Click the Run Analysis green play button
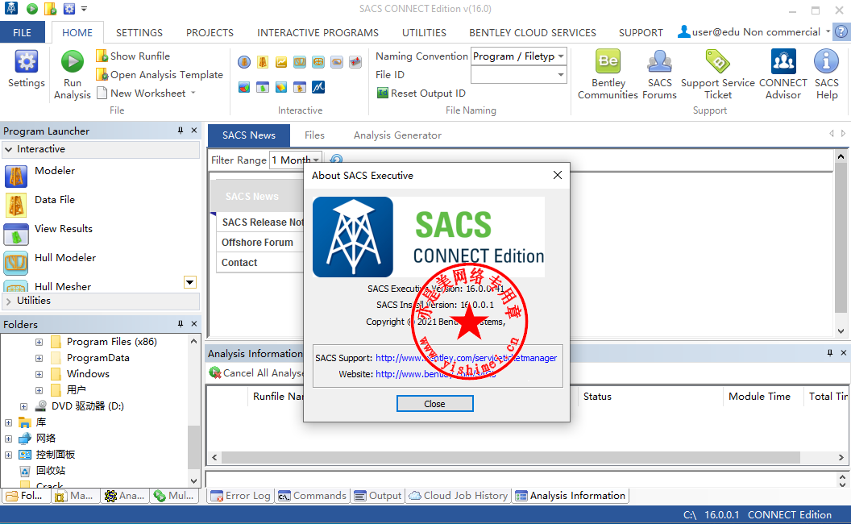The image size is (851, 524). tap(73, 74)
